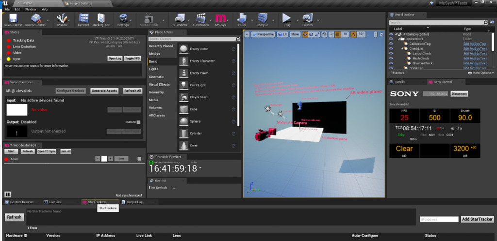Open the grid snap value 10 dropdown
This screenshot has width=497, height=241.
tap(345, 34)
